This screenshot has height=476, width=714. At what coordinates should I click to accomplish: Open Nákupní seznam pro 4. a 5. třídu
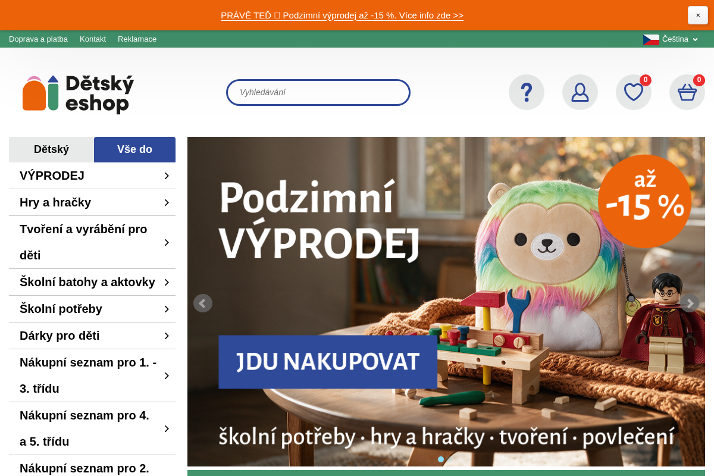pyautogui.click(x=84, y=428)
